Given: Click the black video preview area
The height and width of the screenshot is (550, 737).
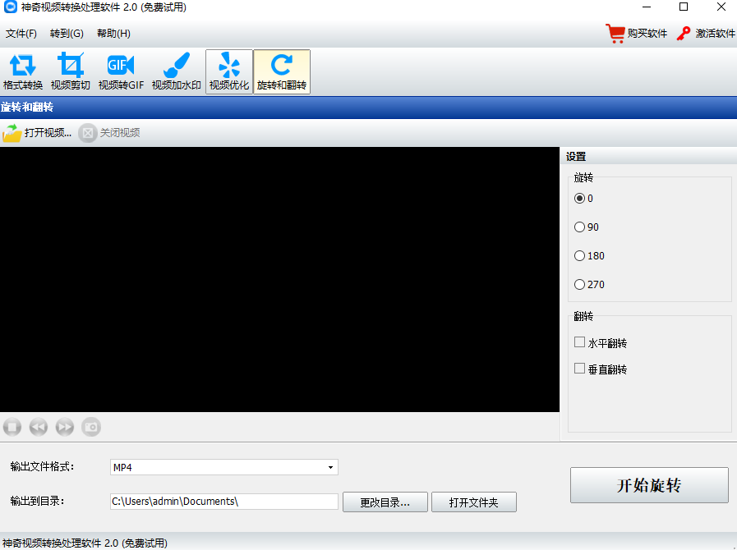Looking at the screenshot, I should tap(279, 279).
